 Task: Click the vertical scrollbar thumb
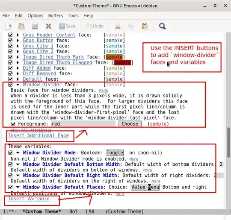[x=228, y=142]
